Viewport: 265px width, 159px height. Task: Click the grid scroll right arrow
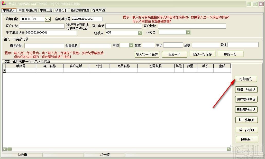[229, 149]
